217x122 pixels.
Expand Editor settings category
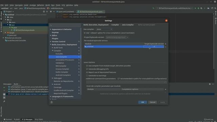(x=51, y=35)
